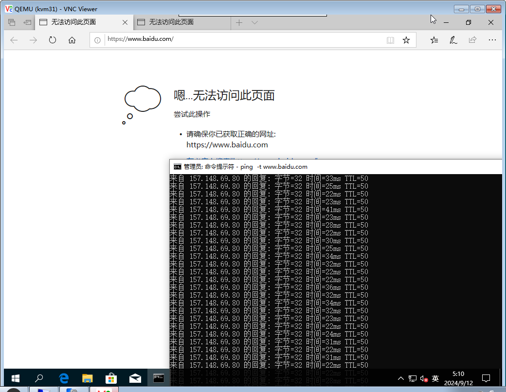Viewport: 506px width, 392px height.
Task: Toggle reading view icon in address bar
Action: (390, 40)
